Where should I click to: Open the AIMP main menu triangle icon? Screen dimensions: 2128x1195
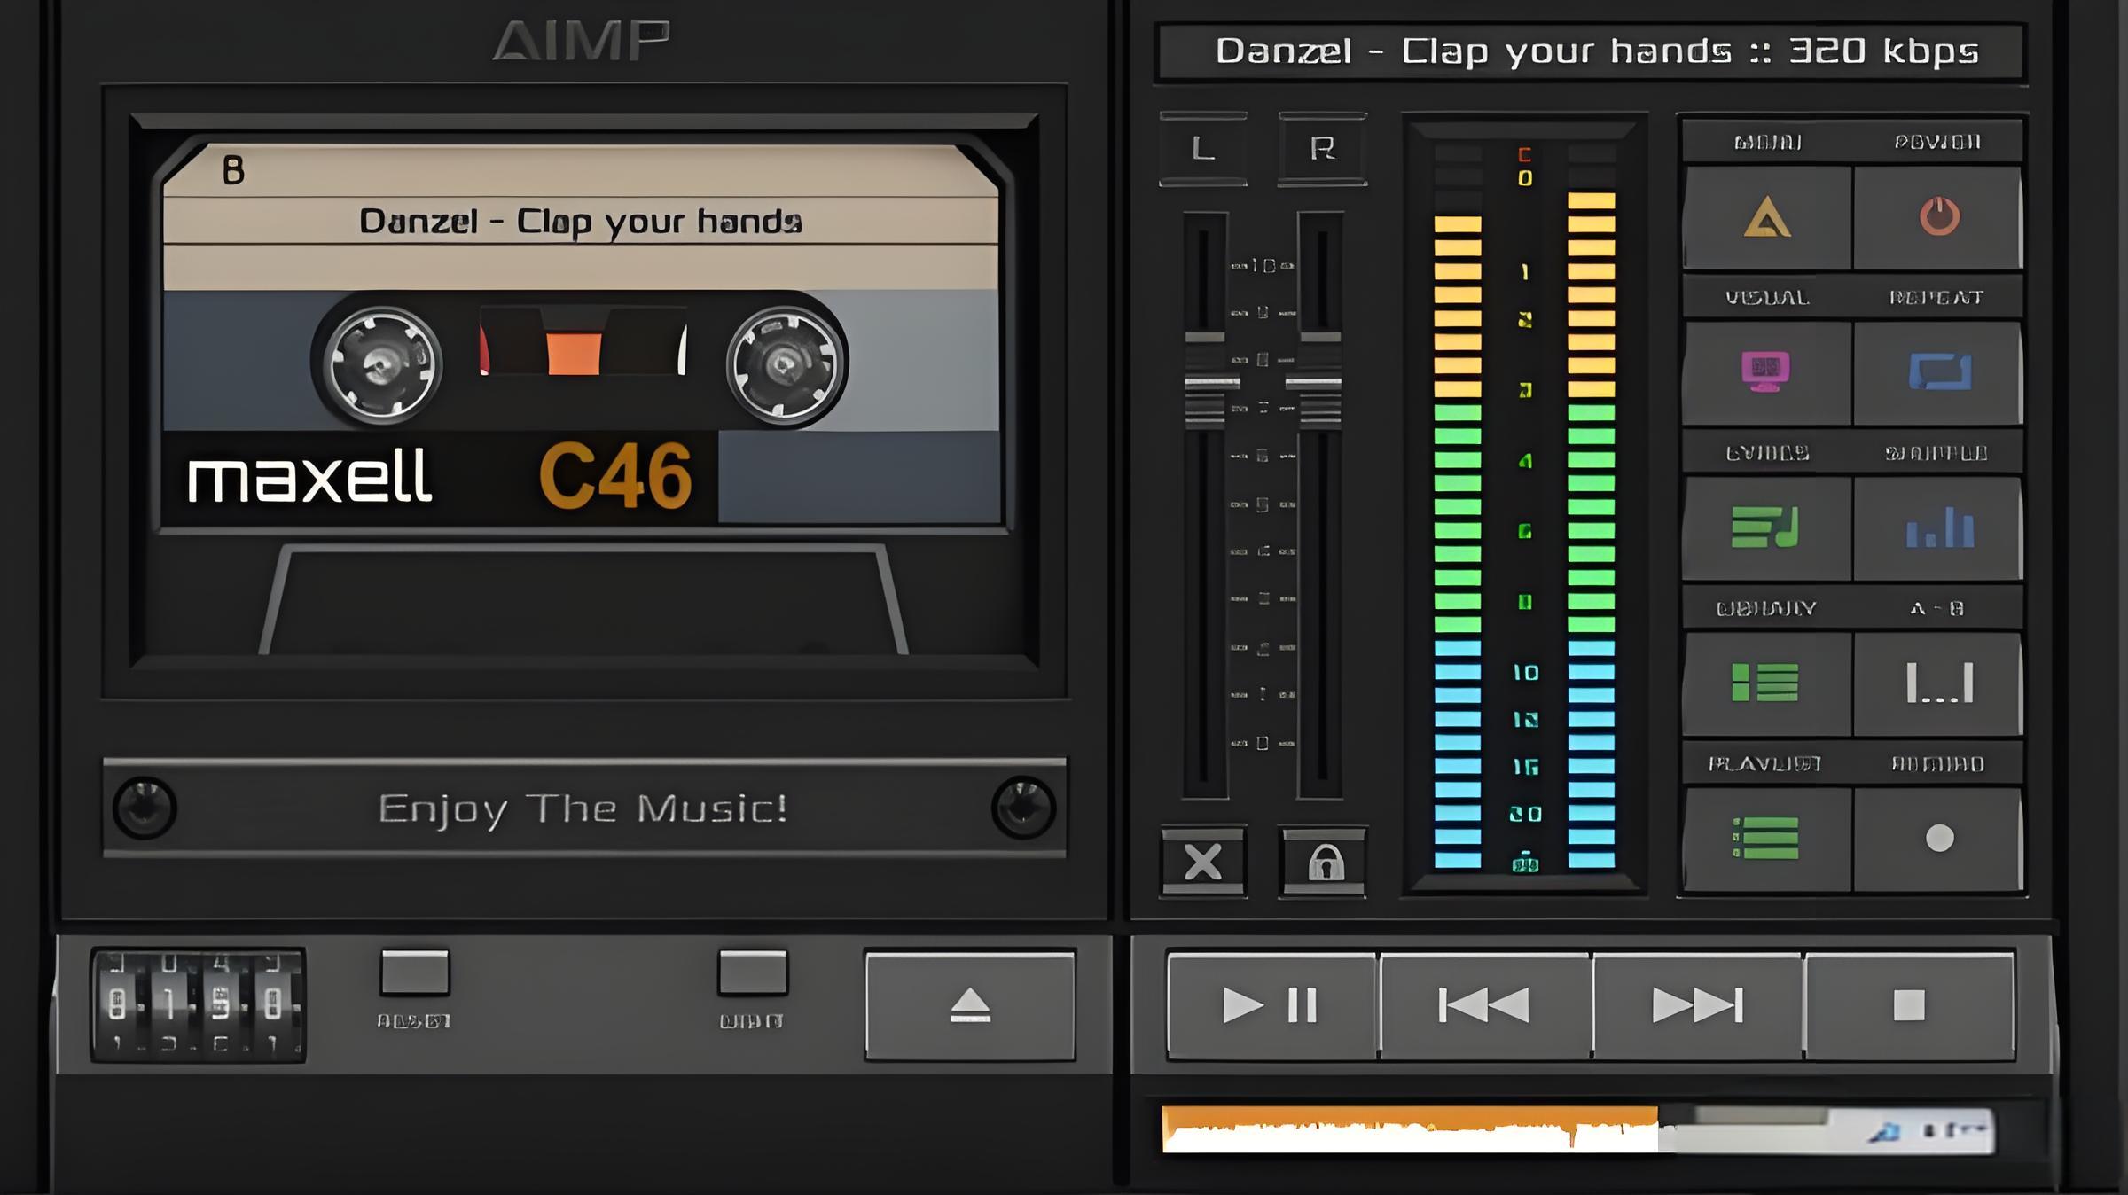pyautogui.click(x=1766, y=217)
